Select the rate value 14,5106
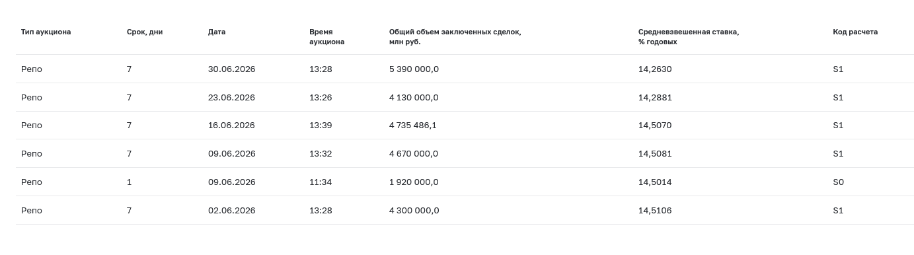 click(x=655, y=210)
